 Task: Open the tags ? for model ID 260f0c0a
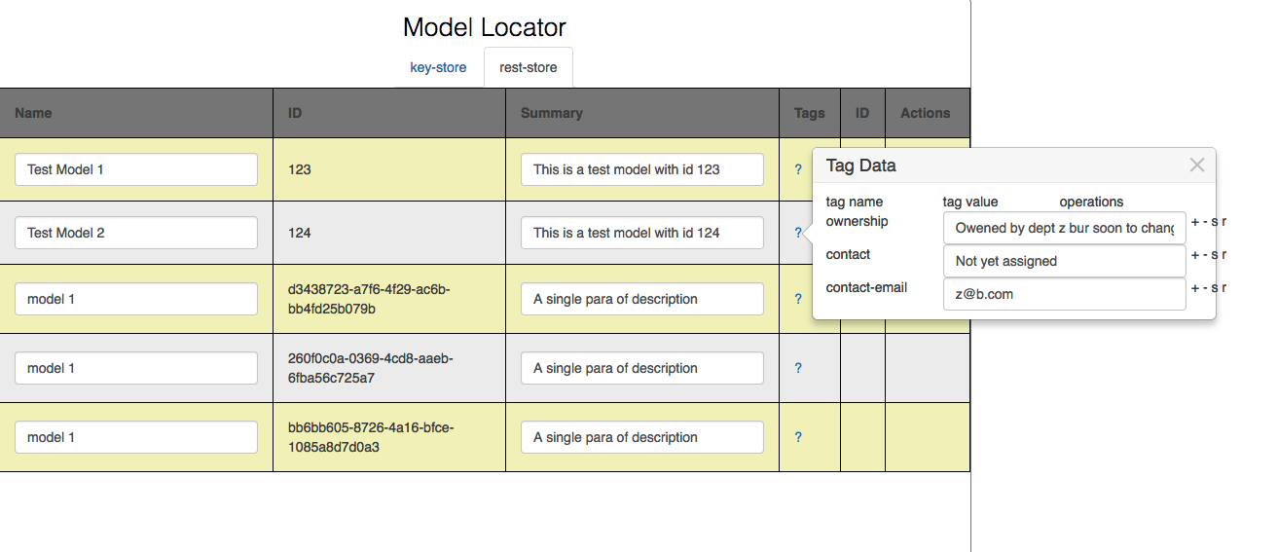click(x=798, y=368)
